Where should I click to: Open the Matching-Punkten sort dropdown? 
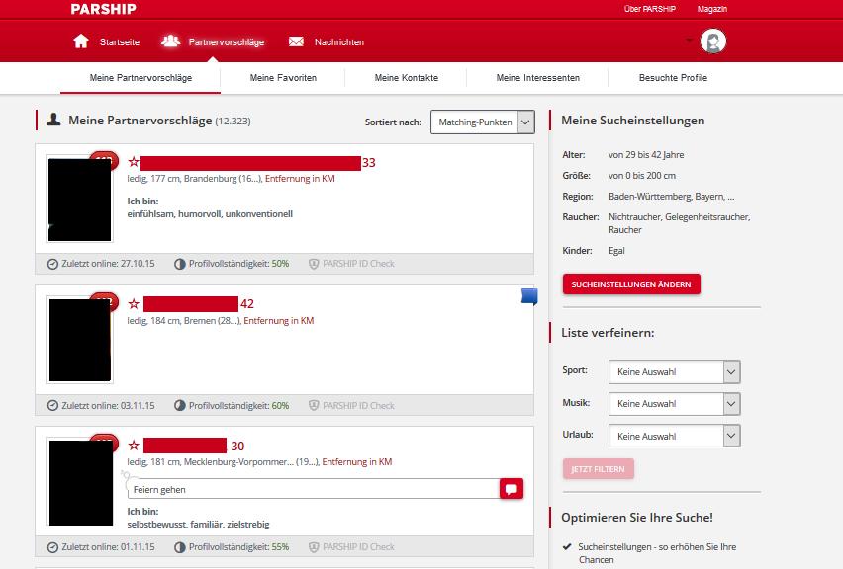pos(482,122)
